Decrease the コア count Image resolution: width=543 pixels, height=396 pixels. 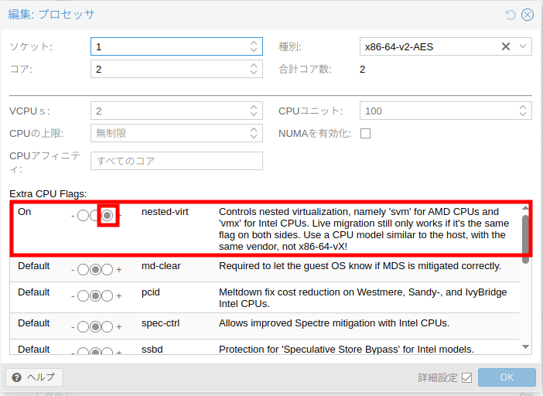[x=254, y=73]
